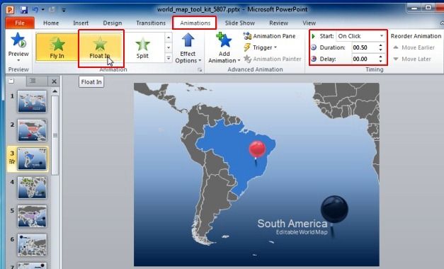Select slide 5 thumbnail
Viewport: 444px width, 269px height.
click(x=33, y=217)
